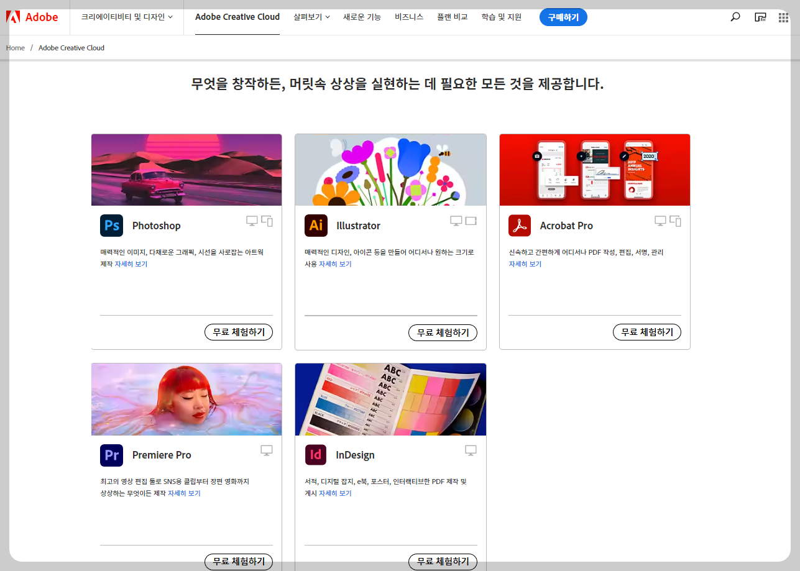Click the InDesign color swatch book banner
This screenshot has width=800, height=571.
click(390, 400)
